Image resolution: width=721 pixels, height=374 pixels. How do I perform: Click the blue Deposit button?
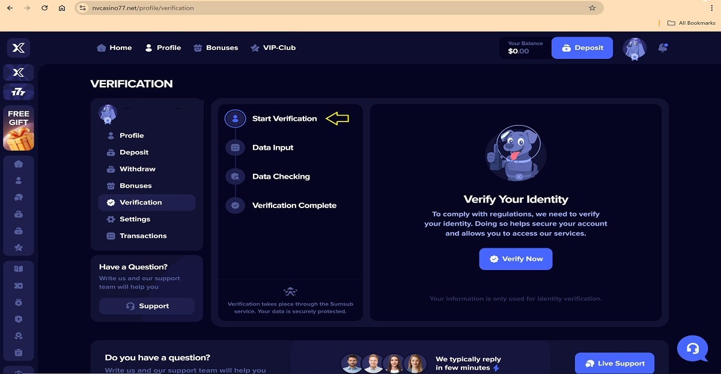[x=582, y=48]
